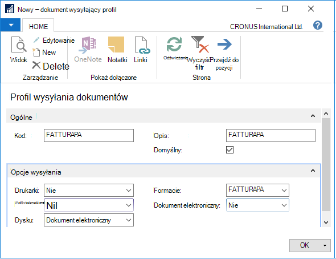The image size is (336, 259).
Task: Click the Edytowanie pencil action
Action: coord(54,41)
